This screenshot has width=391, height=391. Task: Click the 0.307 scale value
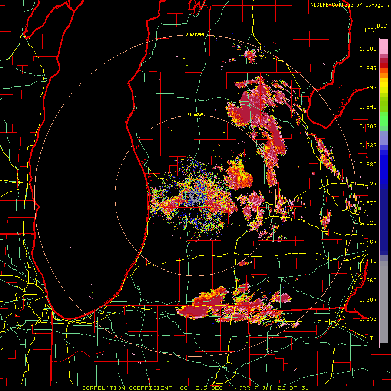(x=368, y=300)
